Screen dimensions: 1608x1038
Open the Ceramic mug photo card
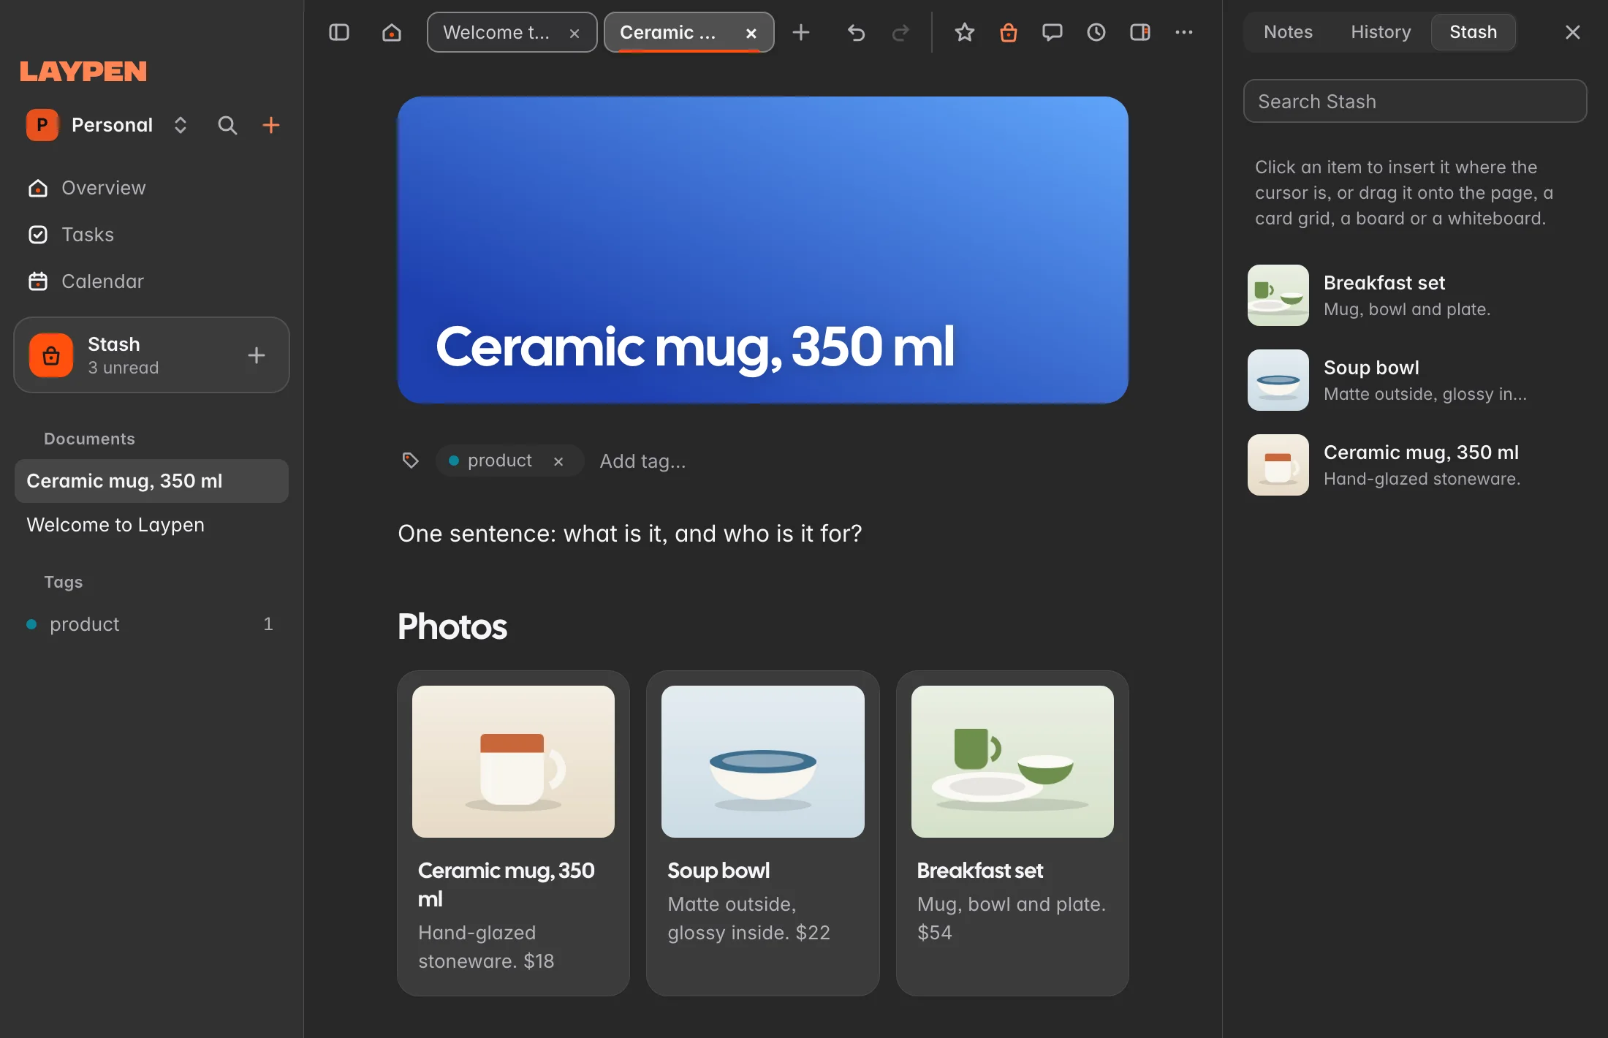(x=513, y=833)
